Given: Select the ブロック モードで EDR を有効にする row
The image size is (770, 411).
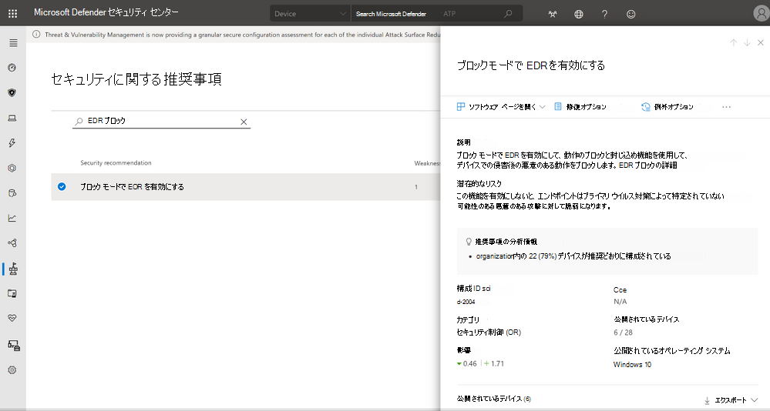Looking at the screenshot, I should pos(246,186).
